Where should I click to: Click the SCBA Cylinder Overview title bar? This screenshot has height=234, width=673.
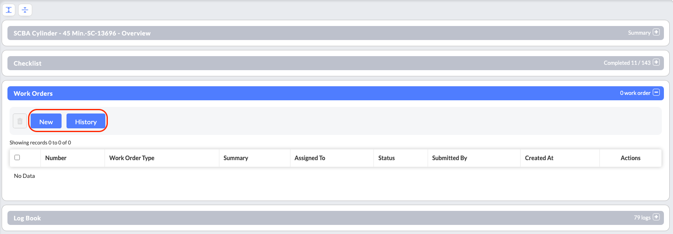335,33
